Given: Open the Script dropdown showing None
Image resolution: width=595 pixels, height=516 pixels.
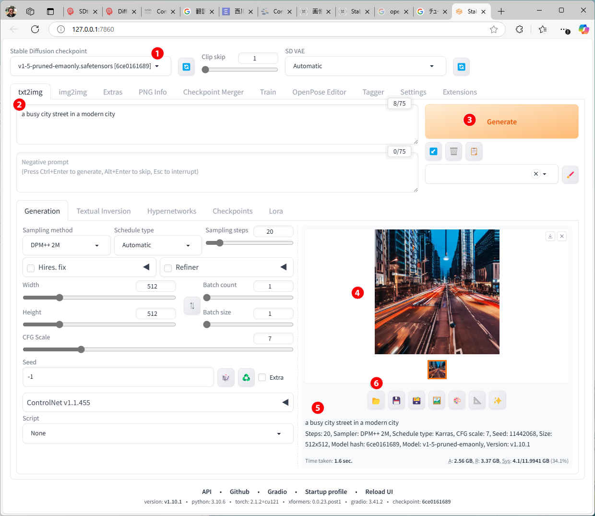Looking at the screenshot, I should (x=157, y=433).
